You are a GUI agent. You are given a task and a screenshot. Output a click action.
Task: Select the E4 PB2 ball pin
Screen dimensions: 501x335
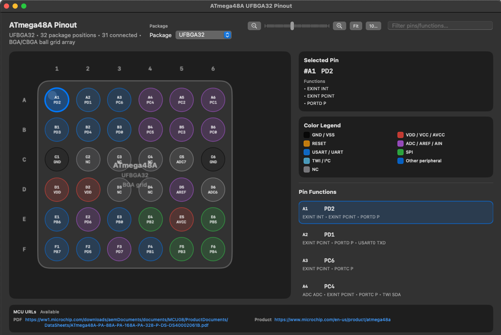click(150, 219)
